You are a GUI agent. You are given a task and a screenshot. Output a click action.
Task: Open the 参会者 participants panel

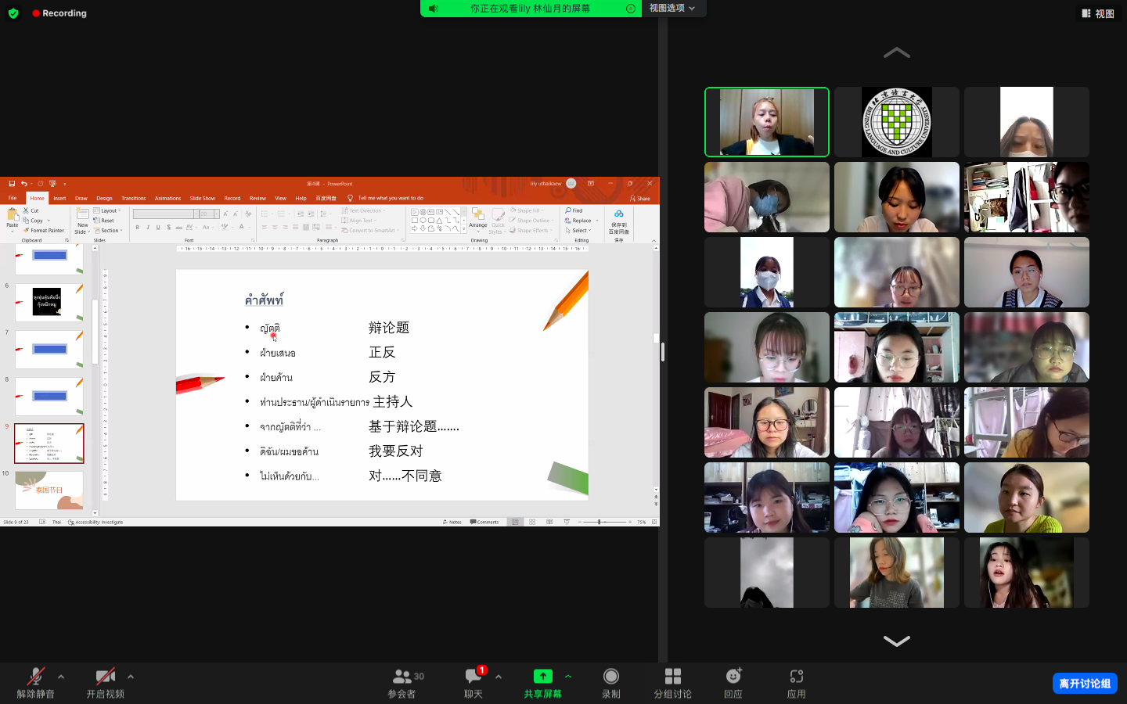pos(402,682)
